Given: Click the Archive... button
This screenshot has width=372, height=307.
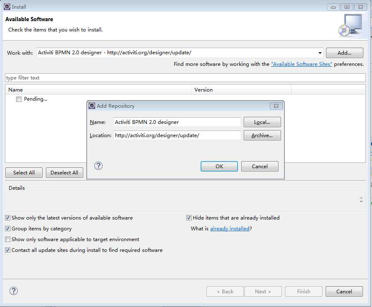Looking at the screenshot, I should [x=262, y=135].
